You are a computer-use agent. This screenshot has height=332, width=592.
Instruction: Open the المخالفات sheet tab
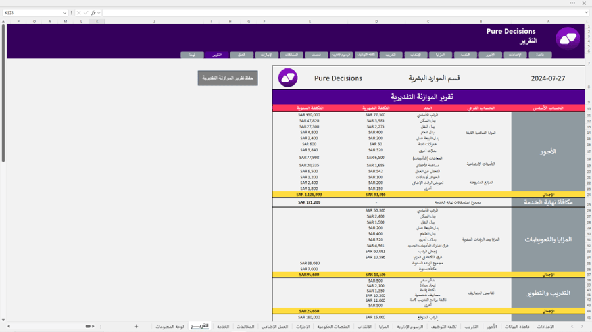[245, 326]
